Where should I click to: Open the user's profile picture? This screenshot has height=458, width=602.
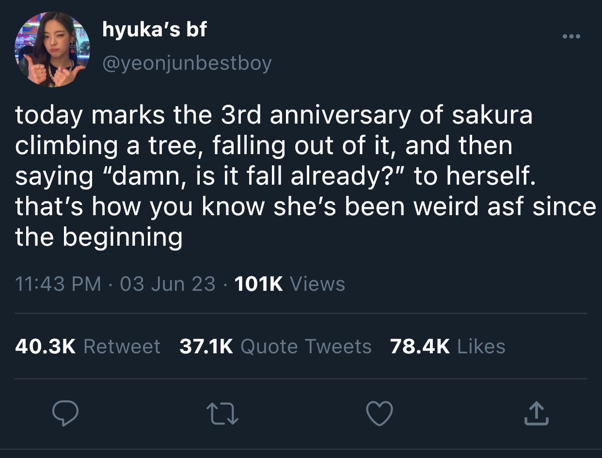pyautogui.click(x=52, y=49)
